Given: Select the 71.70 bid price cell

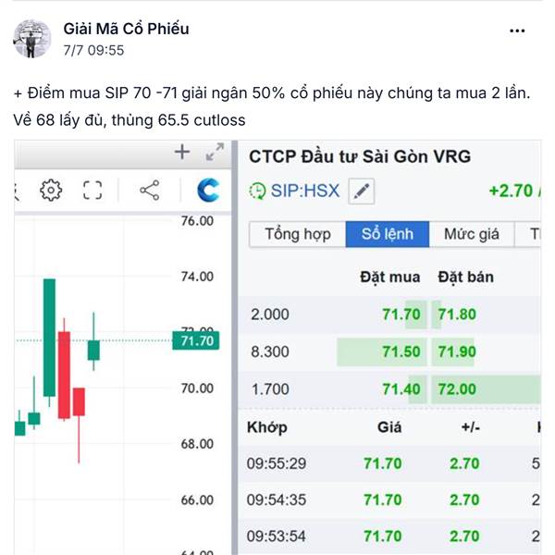Looking at the screenshot, I should pyautogui.click(x=401, y=314).
